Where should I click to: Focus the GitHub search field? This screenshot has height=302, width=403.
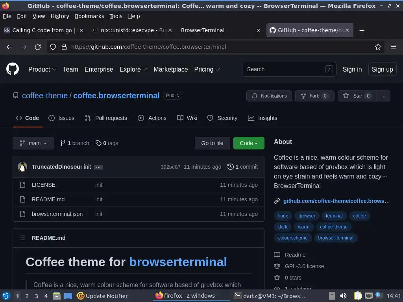click(289, 69)
